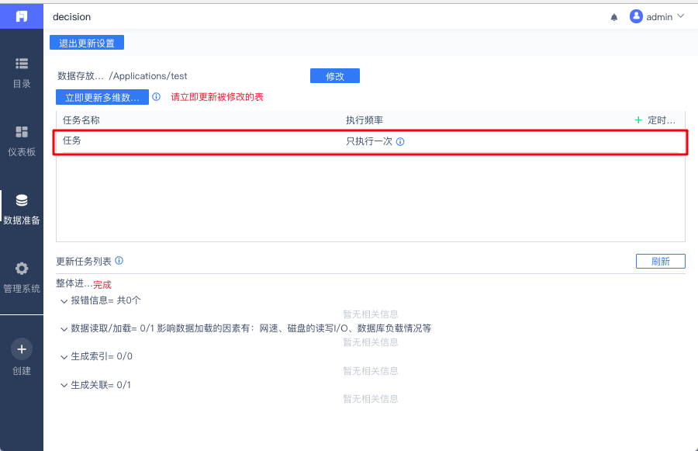Collapse the 生成关联 section chevron
Image resolution: width=698 pixels, height=451 pixels.
point(64,386)
